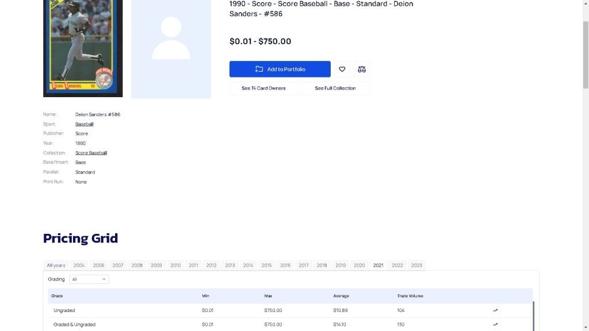The image size is (589, 331).
Task: Open See 74 Card Owners
Action: (x=263, y=88)
